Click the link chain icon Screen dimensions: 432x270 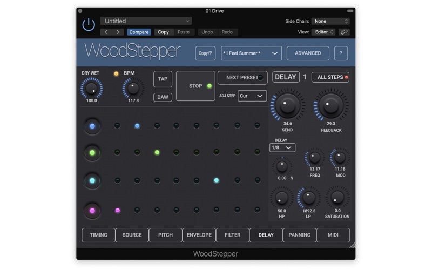tap(344, 32)
